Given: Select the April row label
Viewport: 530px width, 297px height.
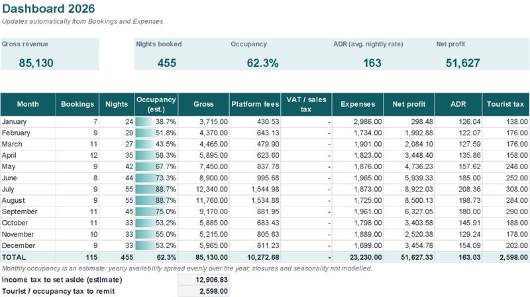Looking at the screenshot, I should pos(9,155).
